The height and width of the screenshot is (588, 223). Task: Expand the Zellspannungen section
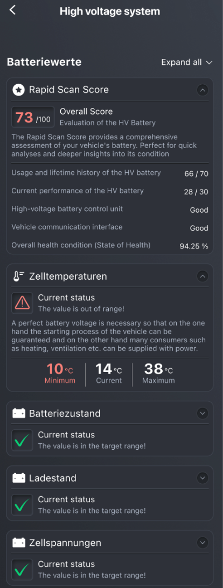203,543
